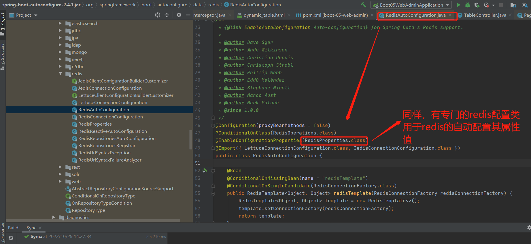This screenshot has height=244, width=531.
Task: Click the bean gutter icon on line 52
Action: 205,170
